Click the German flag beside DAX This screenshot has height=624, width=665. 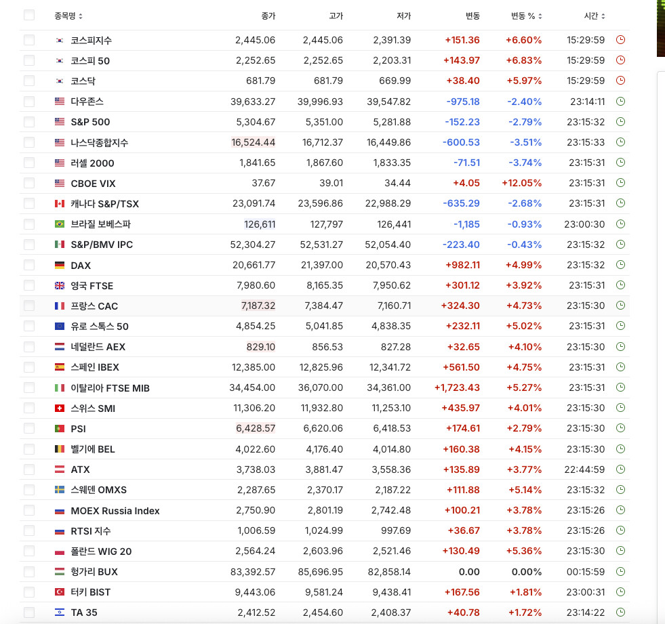60,266
